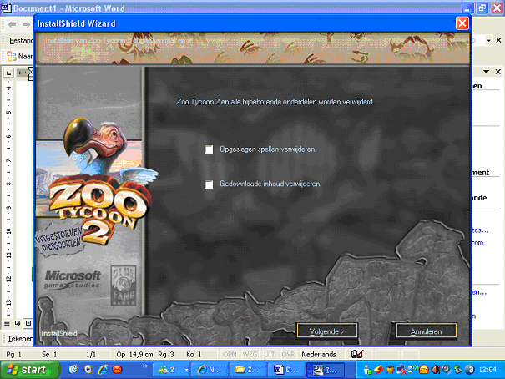The height and width of the screenshot is (379, 505).
Task: Switch to the Word document taskbar button
Action: pos(286,369)
